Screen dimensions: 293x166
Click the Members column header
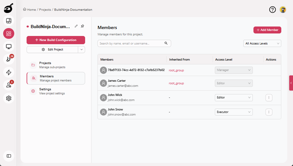[107, 59]
